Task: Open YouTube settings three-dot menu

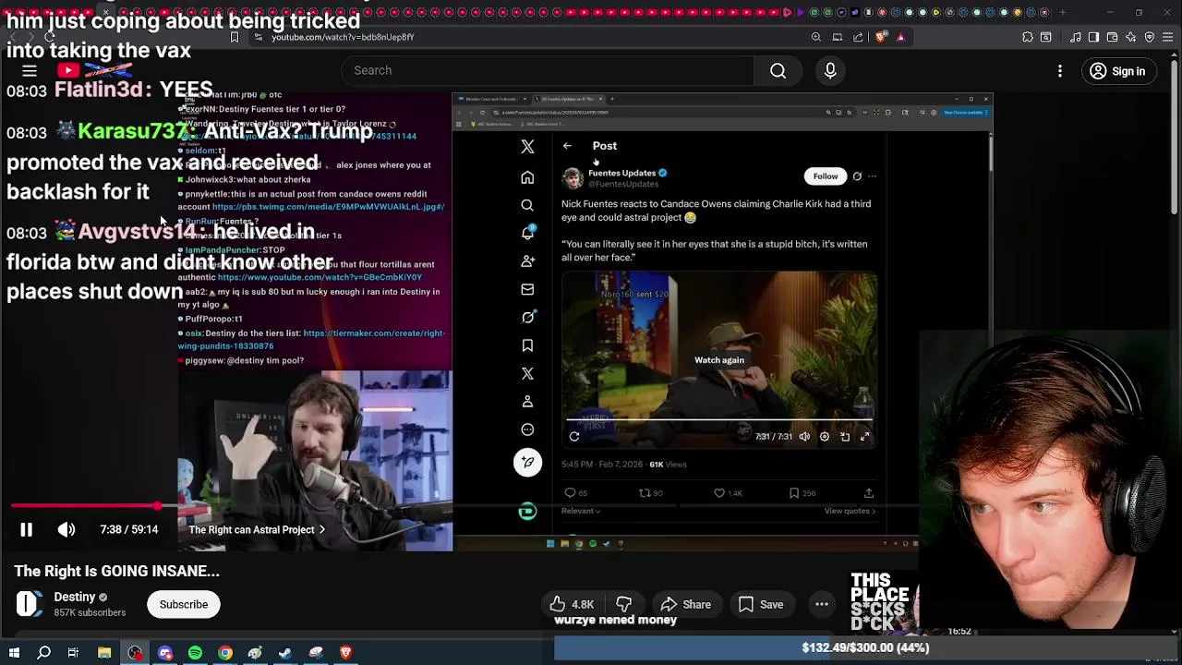Action: pyautogui.click(x=1059, y=71)
